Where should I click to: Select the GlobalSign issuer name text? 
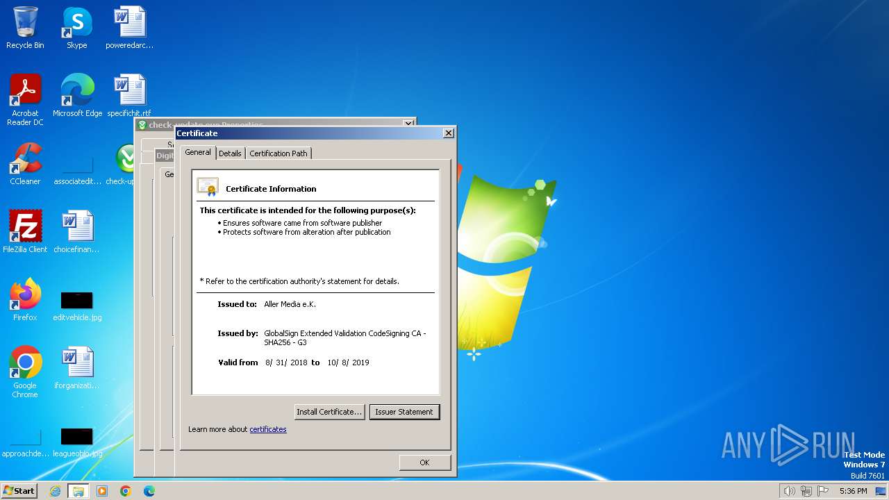click(x=345, y=337)
